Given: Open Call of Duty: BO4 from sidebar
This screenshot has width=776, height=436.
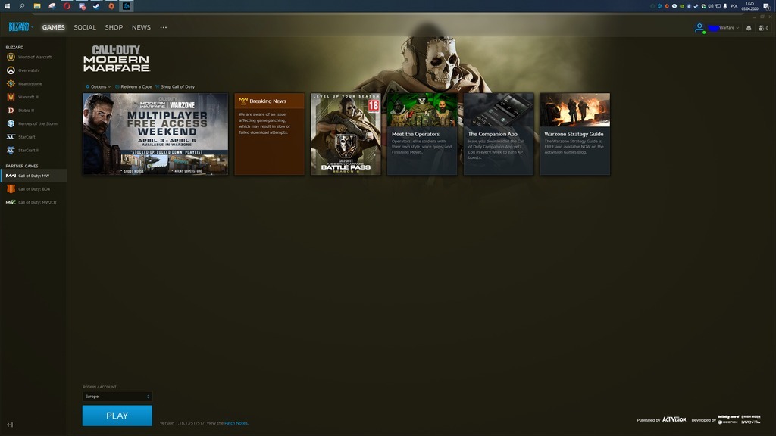Looking at the screenshot, I should pos(33,188).
